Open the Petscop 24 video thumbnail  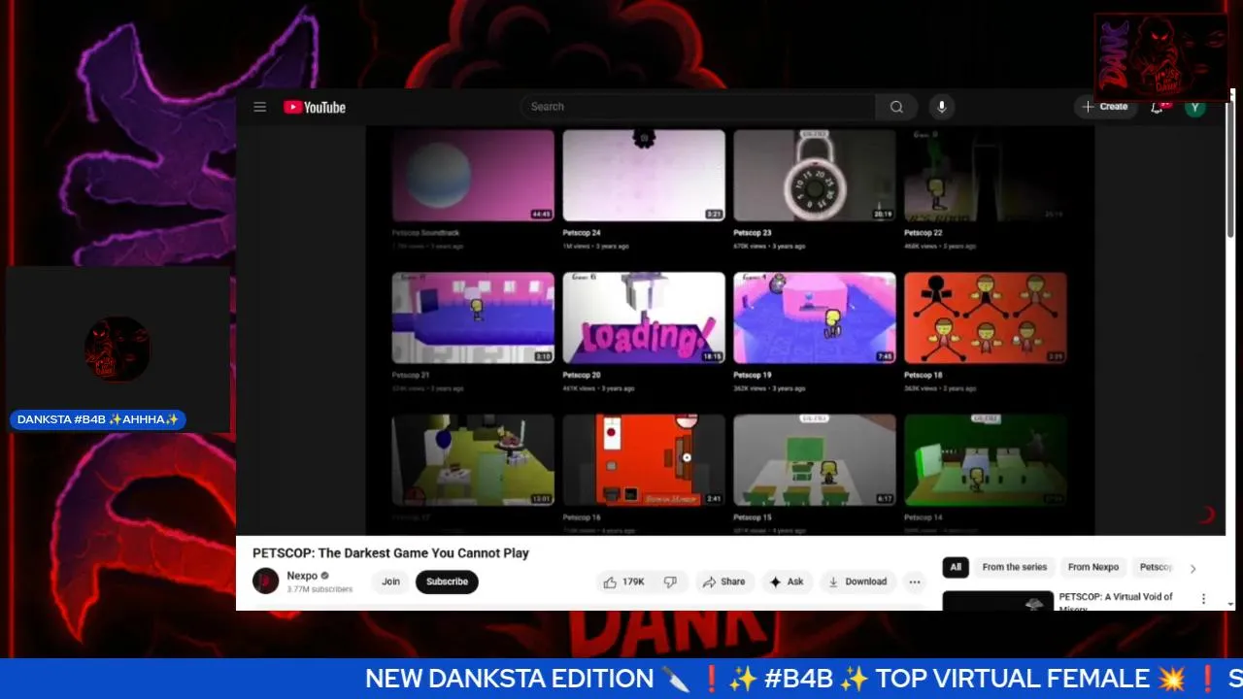tap(644, 176)
